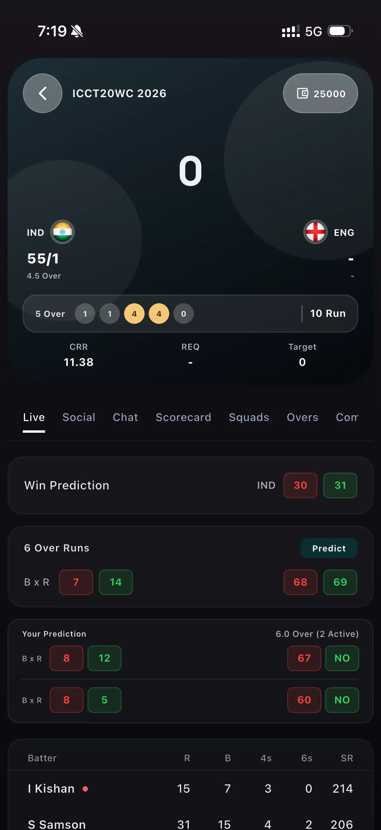Go back using the arrow icon

click(x=42, y=93)
